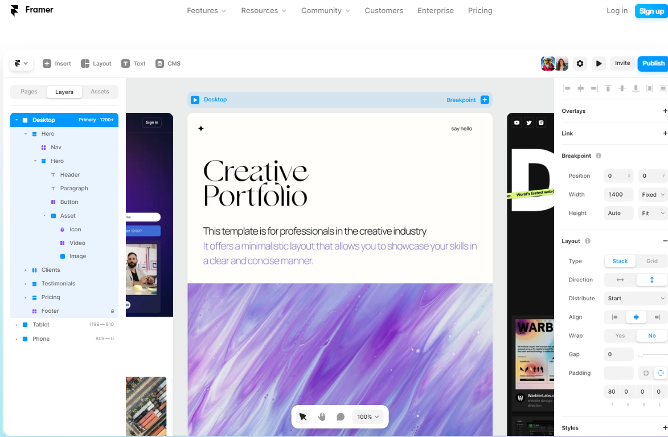
Task: Expand the Phone breakpoint layer
Action: click(x=17, y=339)
